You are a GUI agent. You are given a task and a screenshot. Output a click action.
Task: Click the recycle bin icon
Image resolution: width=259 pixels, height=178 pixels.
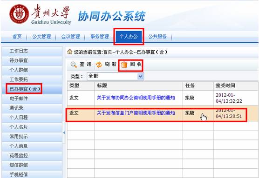[x=124, y=65]
